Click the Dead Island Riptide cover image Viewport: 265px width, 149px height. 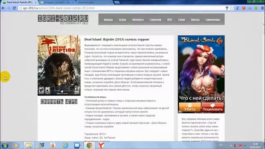click(x=59, y=65)
